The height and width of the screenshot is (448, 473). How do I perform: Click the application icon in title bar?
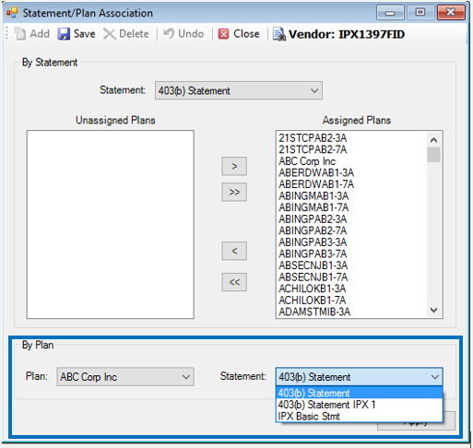click(12, 13)
